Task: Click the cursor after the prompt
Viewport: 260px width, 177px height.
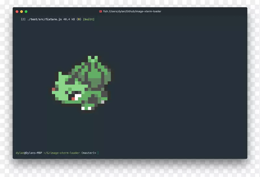Action: tap(98, 153)
